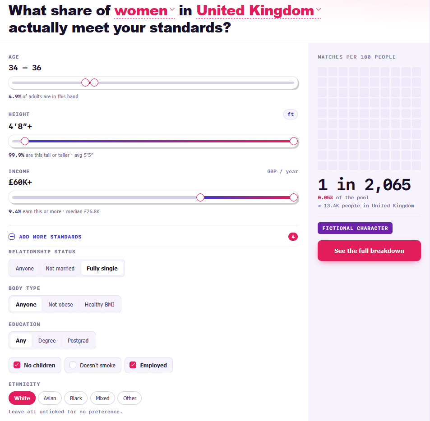Select Not married relationship status
This screenshot has width=430, height=421.
point(60,269)
